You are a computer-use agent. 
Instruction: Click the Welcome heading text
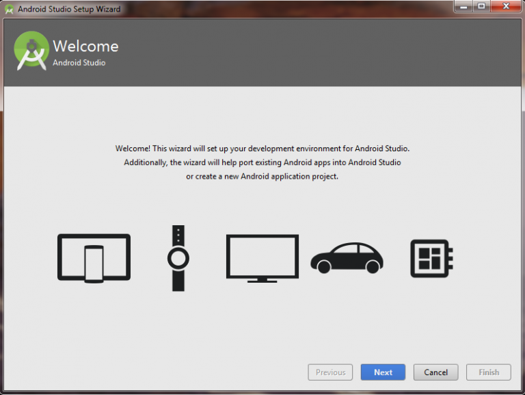click(x=85, y=47)
